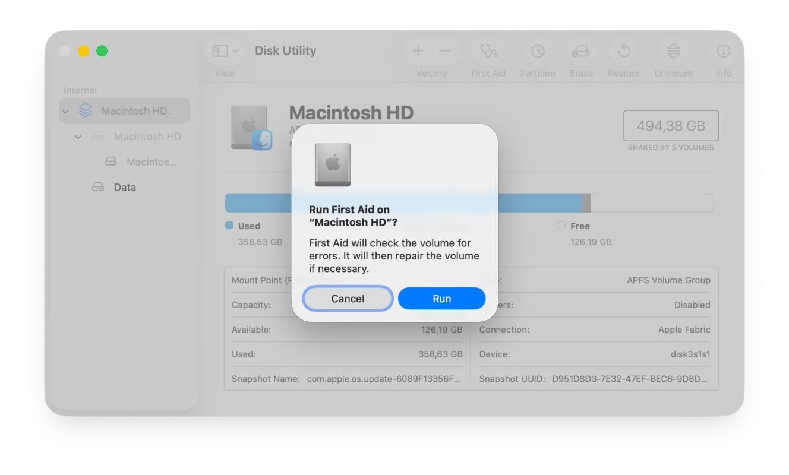Open the View options dropdown
Viewport: 789px width, 475px height.
pos(224,50)
